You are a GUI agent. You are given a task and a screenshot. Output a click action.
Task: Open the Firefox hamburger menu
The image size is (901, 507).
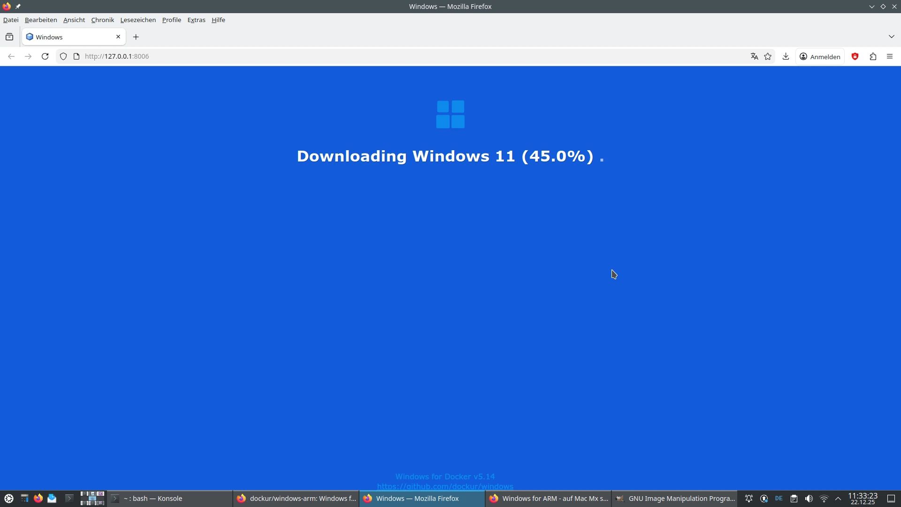[x=890, y=56]
